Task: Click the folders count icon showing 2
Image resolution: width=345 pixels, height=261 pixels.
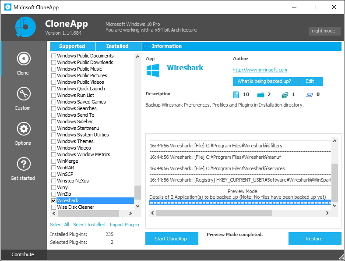Action: pos(261,95)
